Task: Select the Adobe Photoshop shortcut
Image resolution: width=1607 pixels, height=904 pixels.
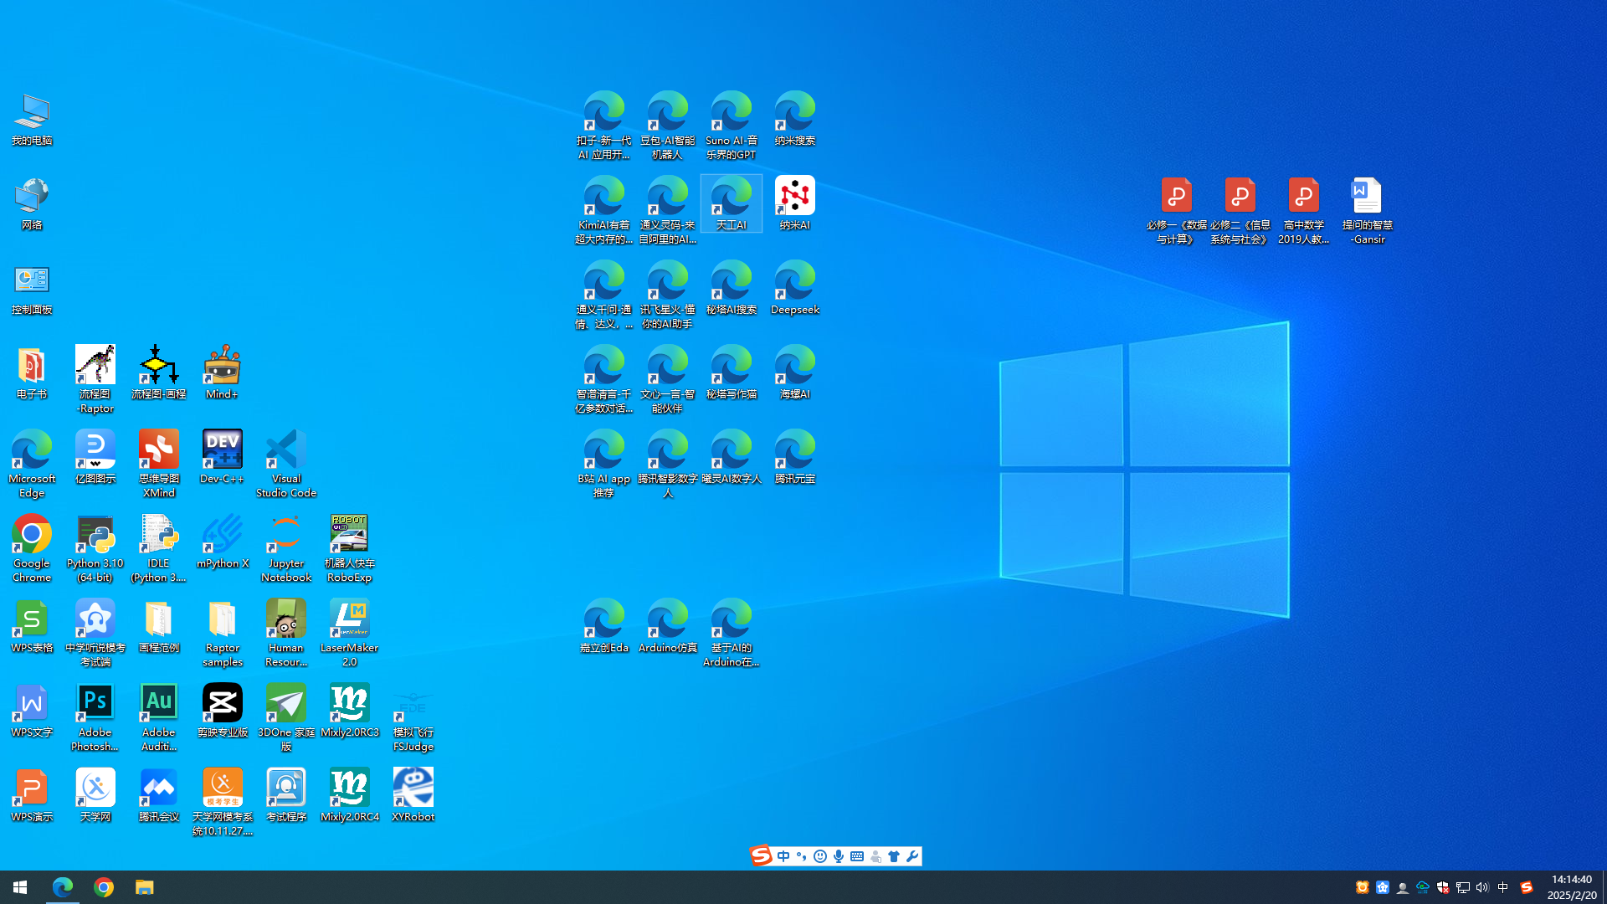Action: 95,718
